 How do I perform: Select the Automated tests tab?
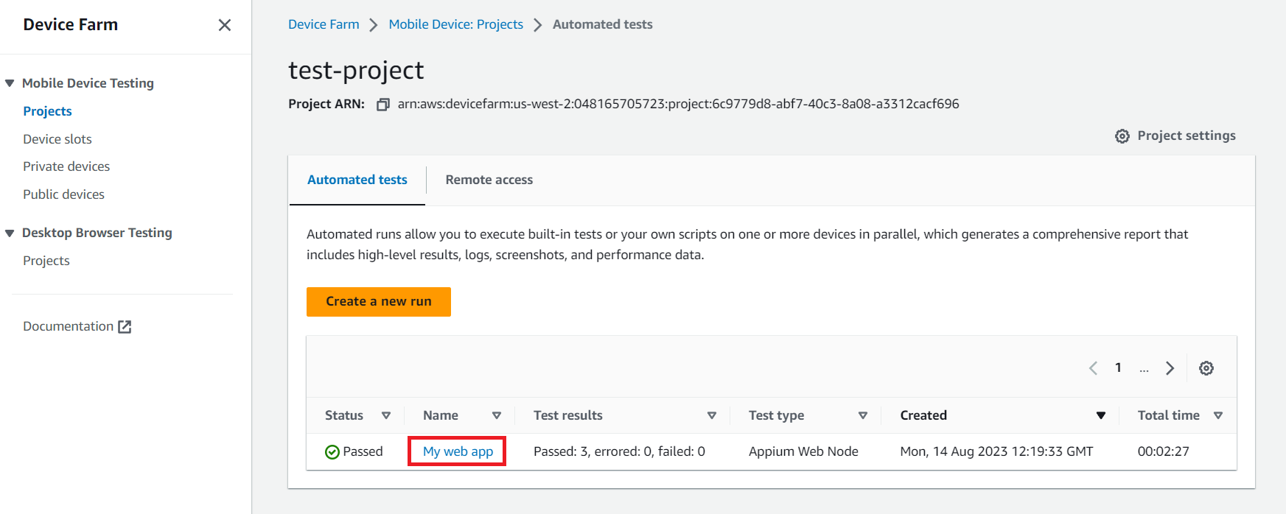coord(357,180)
